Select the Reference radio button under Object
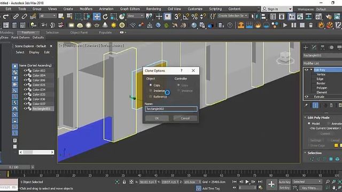 click(151, 96)
